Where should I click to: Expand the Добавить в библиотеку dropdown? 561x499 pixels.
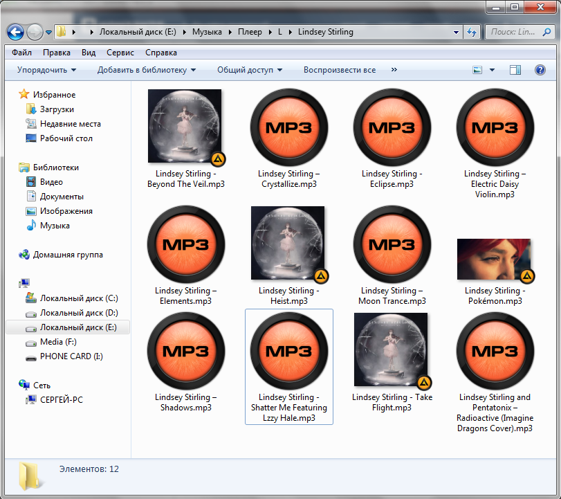(x=147, y=70)
